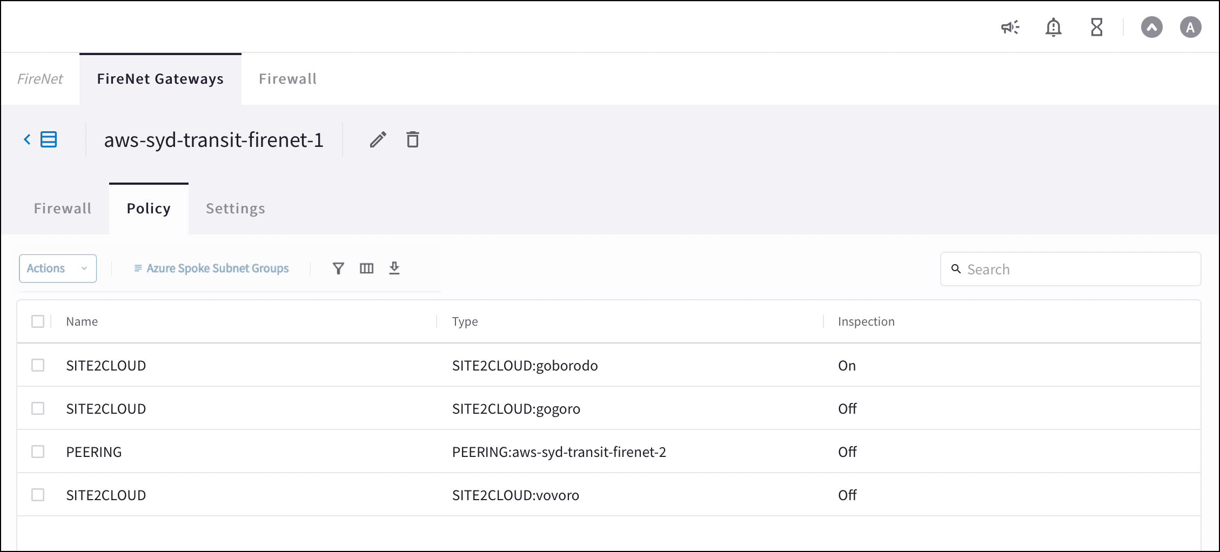Click the announcements megaphone icon
The width and height of the screenshot is (1220, 552).
coord(1009,27)
